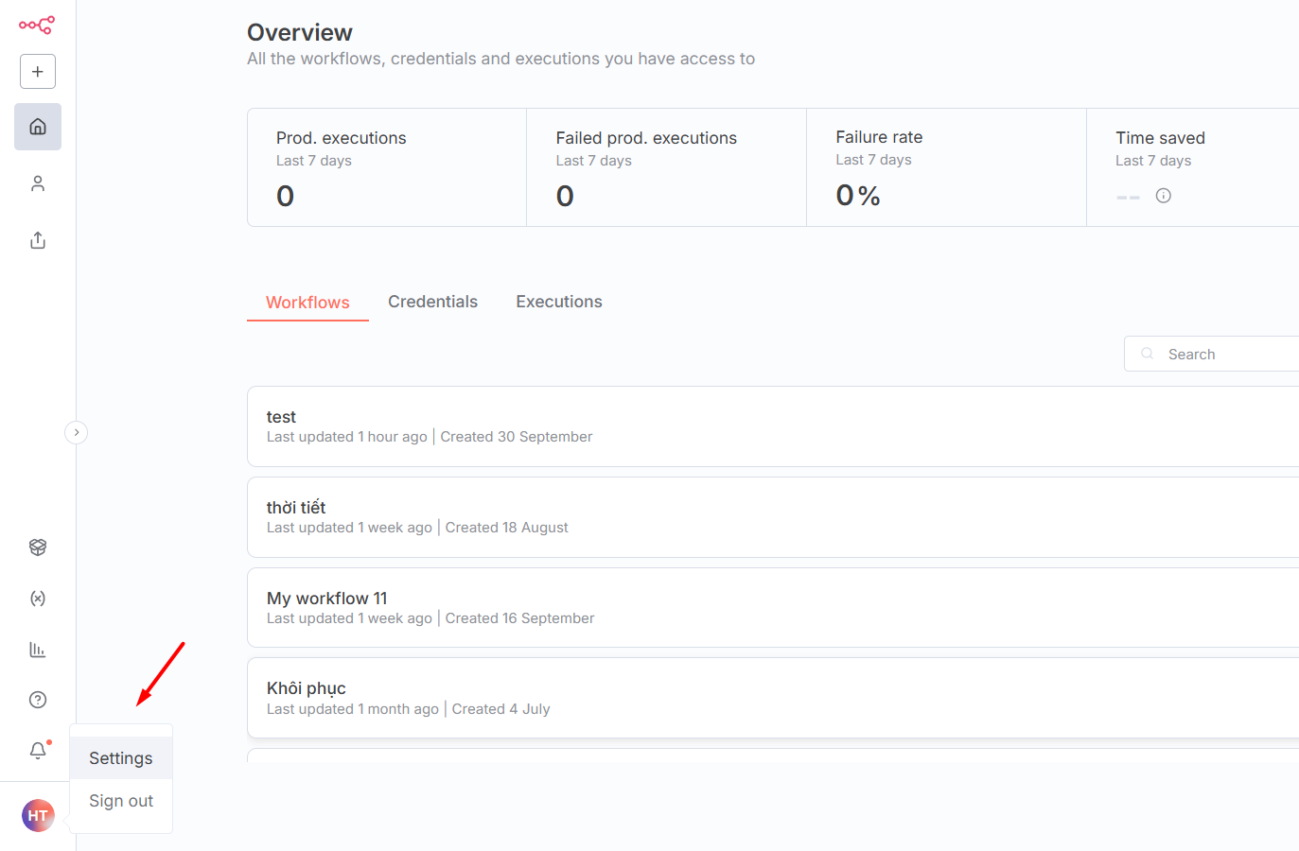1299x851 pixels.
Task: Open the 'thời tiết' workflow
Action: [773, 517]
